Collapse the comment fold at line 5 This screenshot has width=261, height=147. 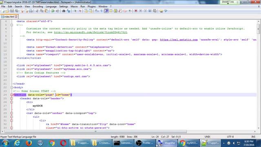pyautogui.click(x=12, y=25)
